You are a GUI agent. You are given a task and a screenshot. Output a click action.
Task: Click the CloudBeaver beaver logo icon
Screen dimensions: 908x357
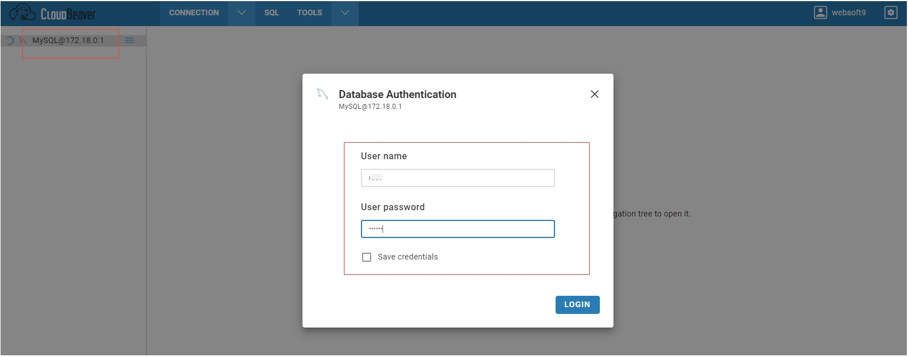click(22, 12)
